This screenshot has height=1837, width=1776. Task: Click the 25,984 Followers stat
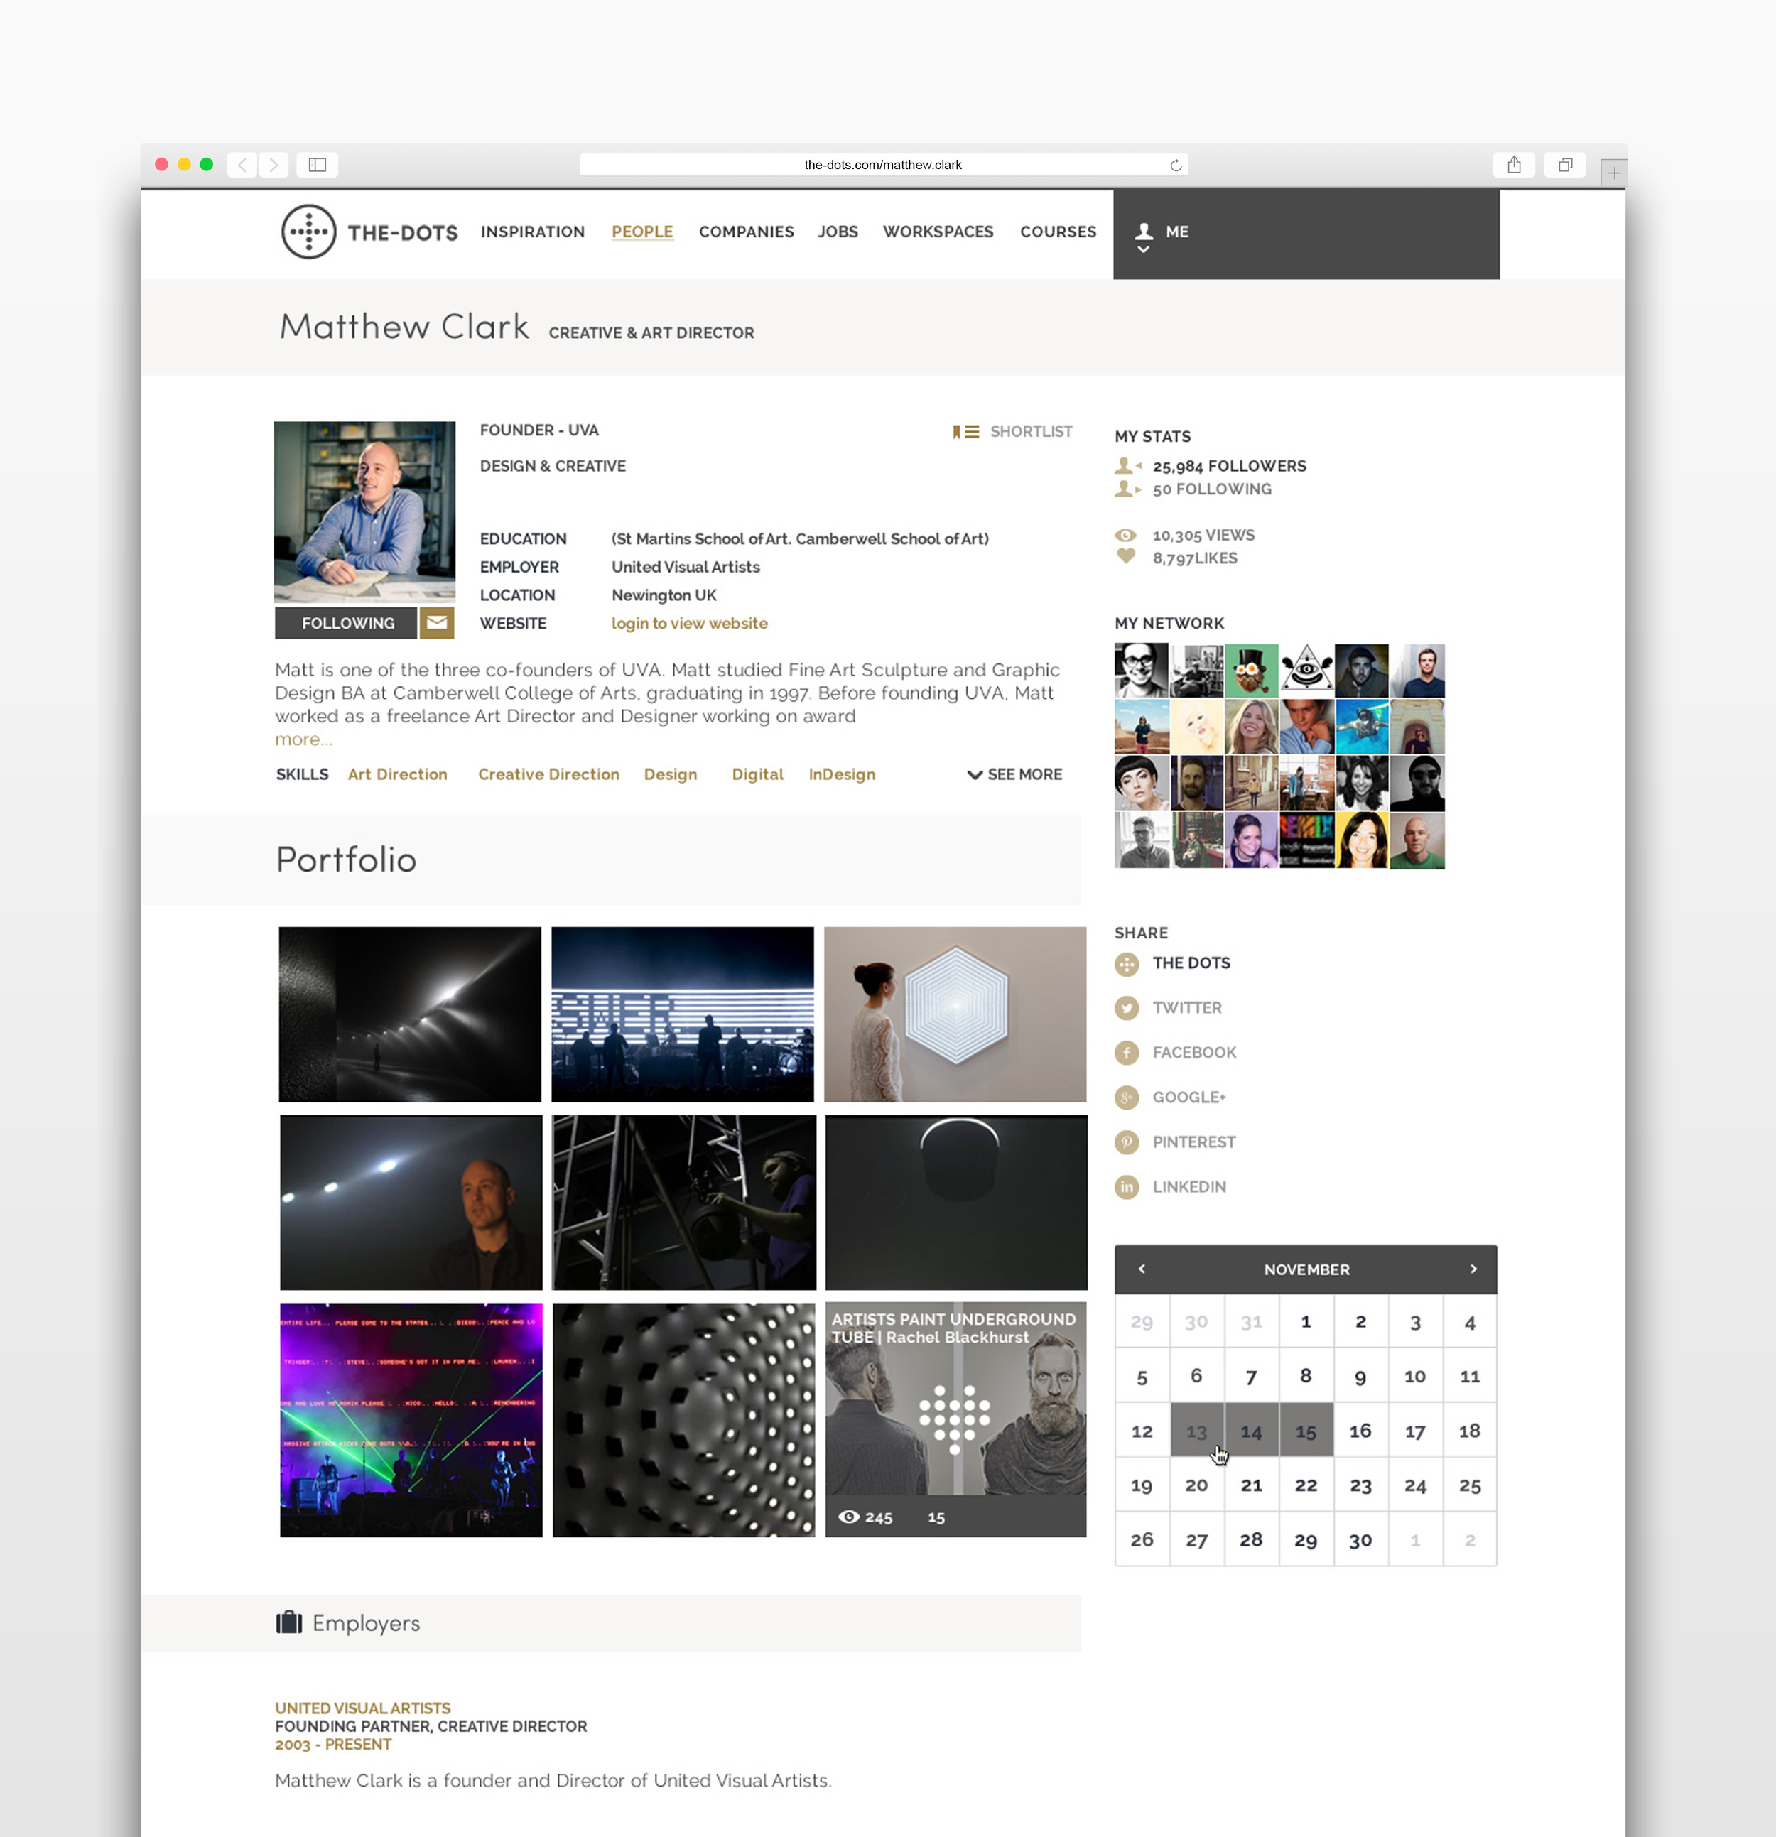[x=1229, y=466]
